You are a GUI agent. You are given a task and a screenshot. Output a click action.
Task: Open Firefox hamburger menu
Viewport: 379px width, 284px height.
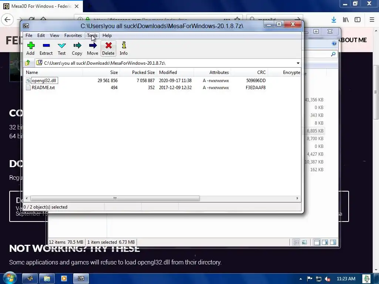(x=372, y=20)
